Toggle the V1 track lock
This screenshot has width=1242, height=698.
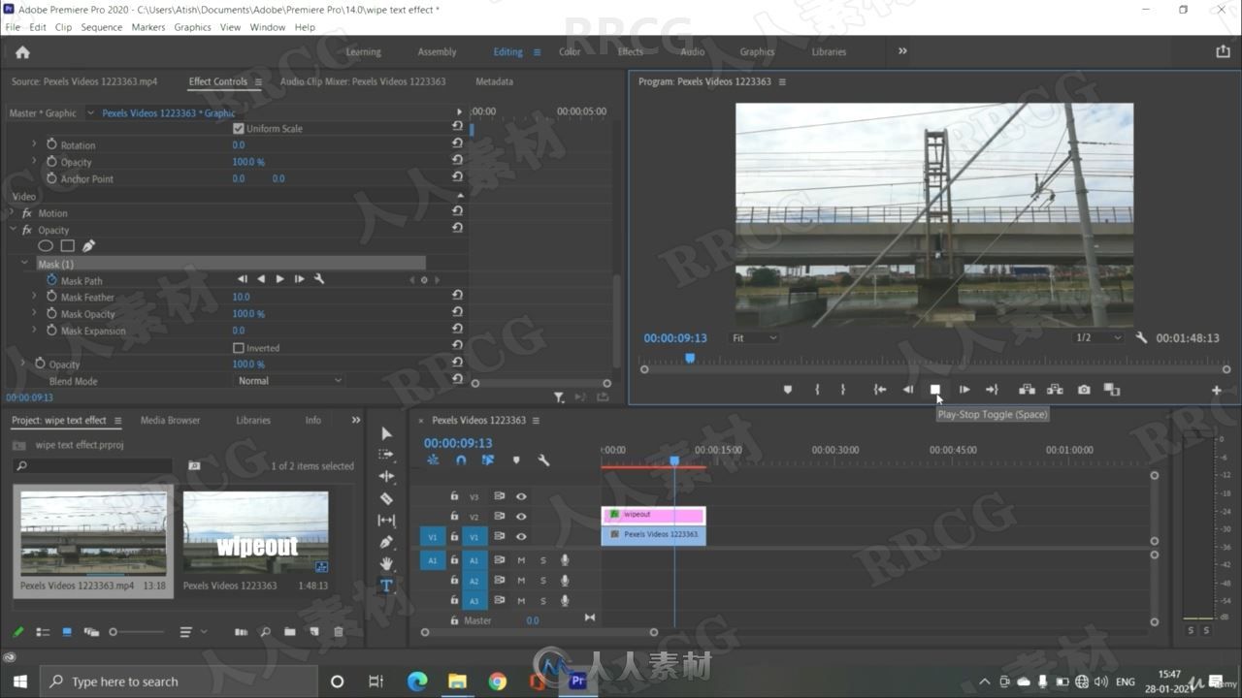454,536
